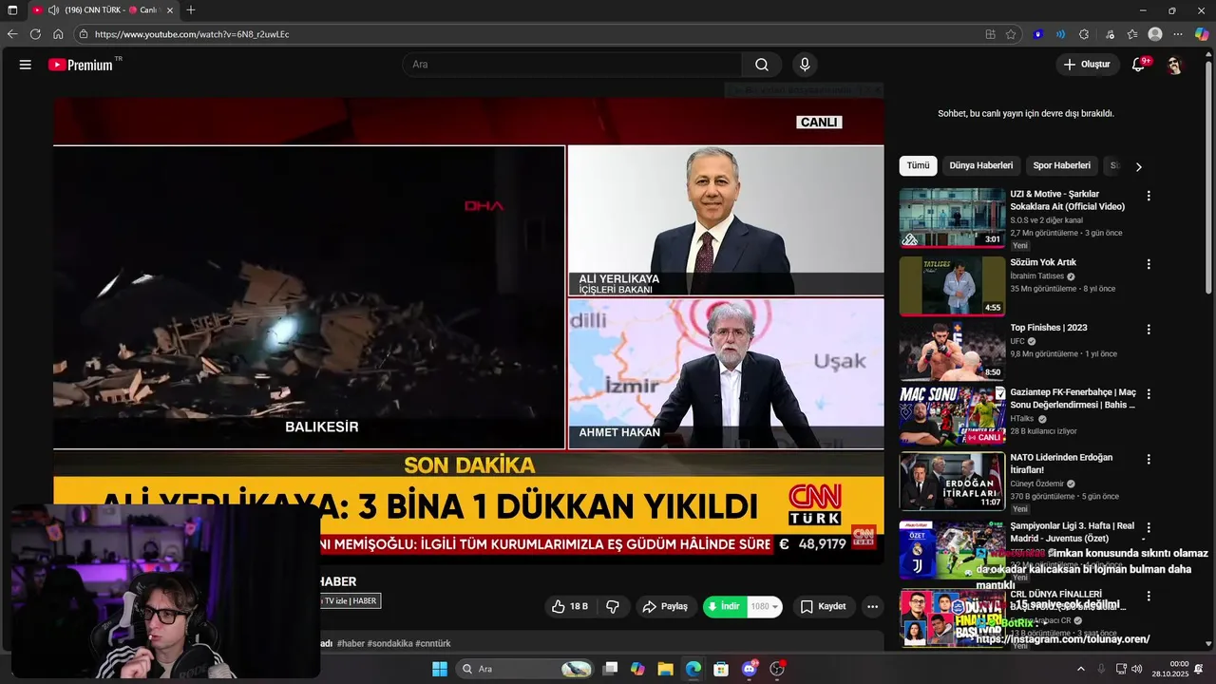Open the favorites list icon
This screenshot has height=684, width=1216.
pos(1132,34)
